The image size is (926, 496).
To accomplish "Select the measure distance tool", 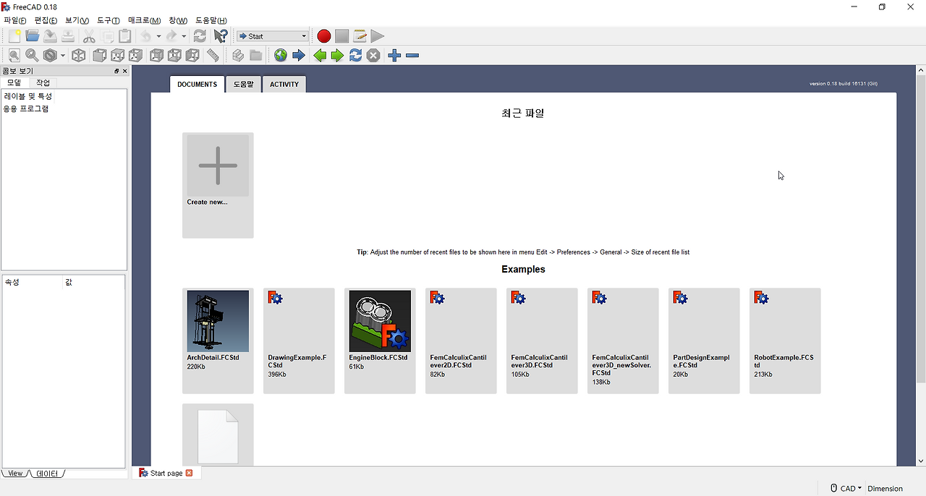I will [x=213, y=55].
